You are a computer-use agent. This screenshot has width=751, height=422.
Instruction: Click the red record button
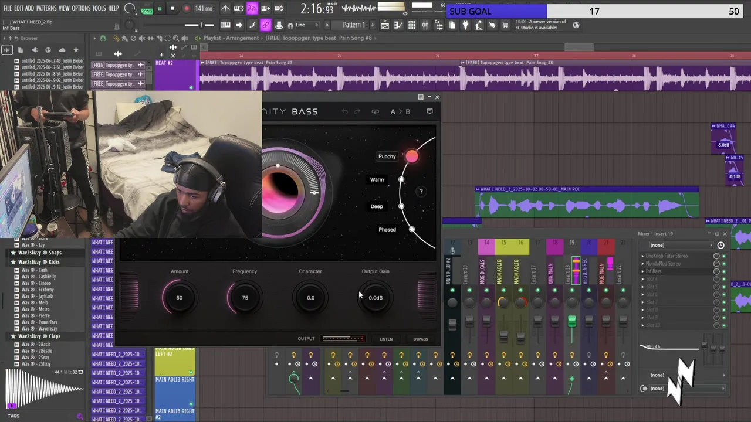[187, 9]
